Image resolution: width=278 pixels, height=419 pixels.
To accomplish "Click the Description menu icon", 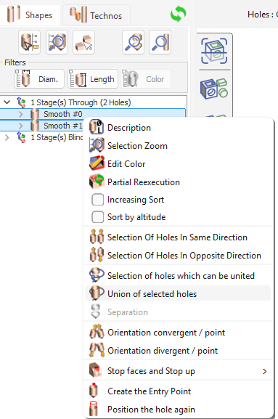I will point(96,126).
